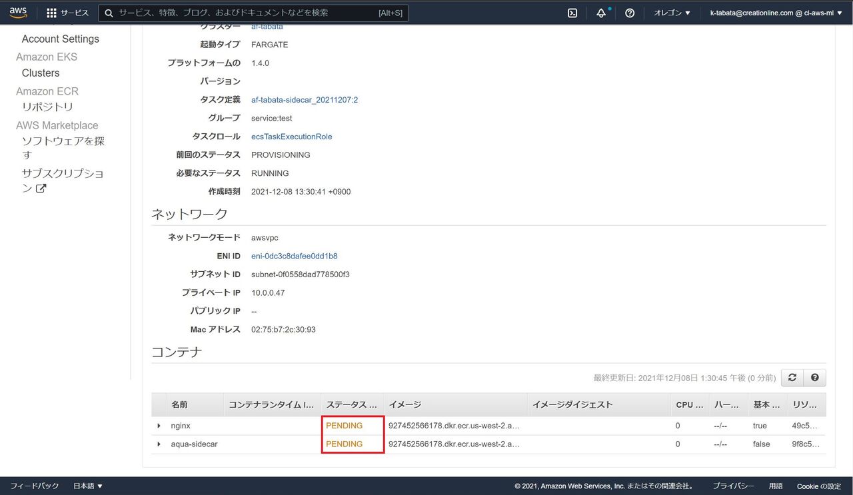Click the aqua-sidecar PENDING status
853x495 pixels.
pos(344,444)
